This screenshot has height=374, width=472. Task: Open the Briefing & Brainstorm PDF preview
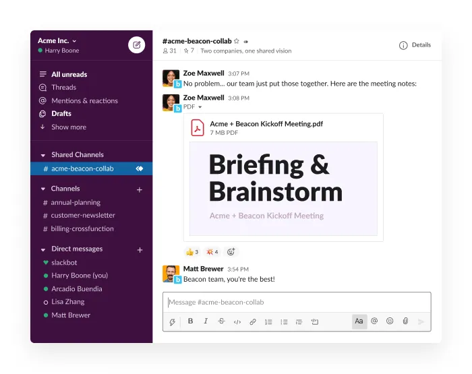[283, 189]
